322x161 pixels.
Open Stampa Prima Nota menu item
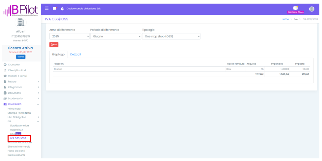(19, 113)
